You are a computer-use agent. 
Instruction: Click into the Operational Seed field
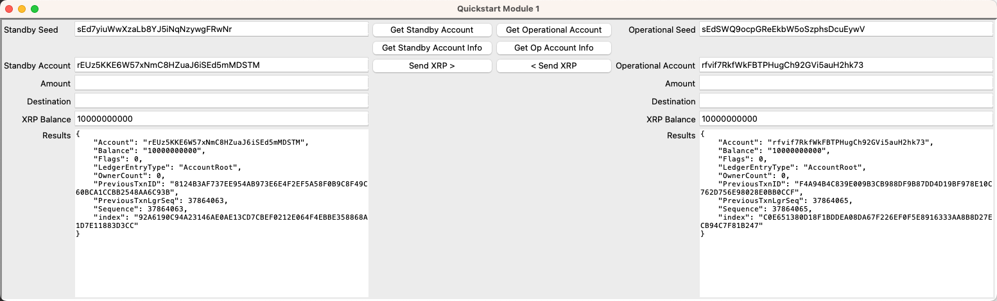click(845, 29)
